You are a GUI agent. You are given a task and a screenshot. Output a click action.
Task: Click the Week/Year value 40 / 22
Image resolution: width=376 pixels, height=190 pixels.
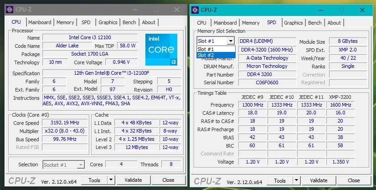348,58
